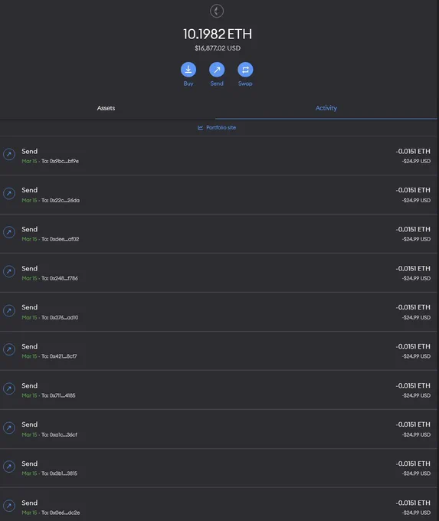Viewport: 439px width, 521px height.
Task: Click send arrow icon for 0x376...ad10 transaction
Action: pos(9,310)
